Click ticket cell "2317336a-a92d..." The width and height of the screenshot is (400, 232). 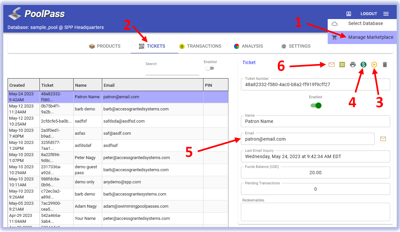pos(57,170)
